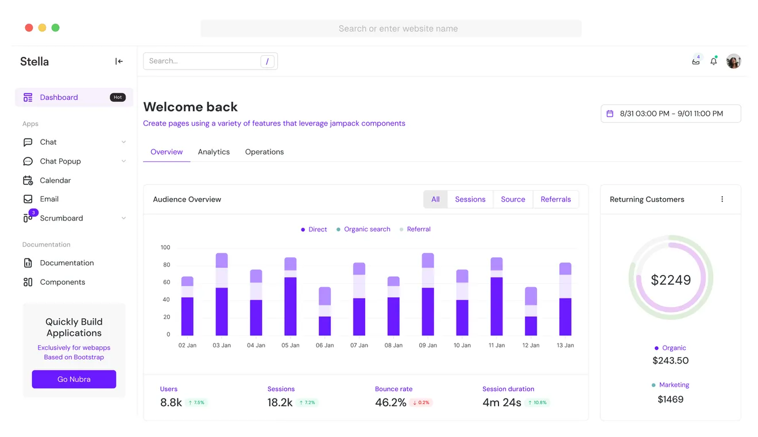Switch to the Analytics tab

click(x=214, y=152)
